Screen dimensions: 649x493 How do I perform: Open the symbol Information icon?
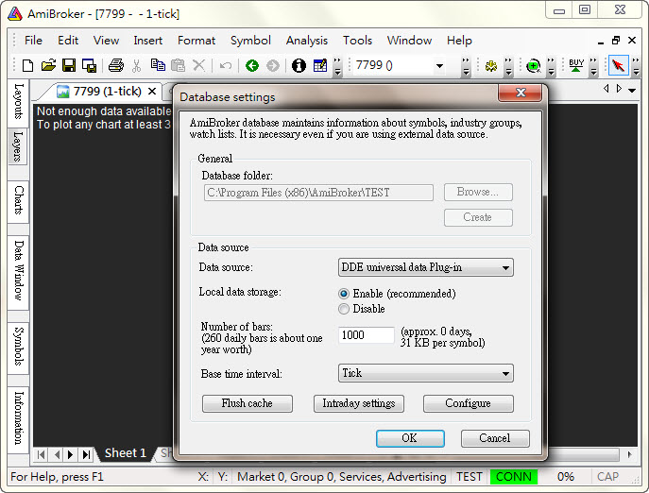pos(299,65)
